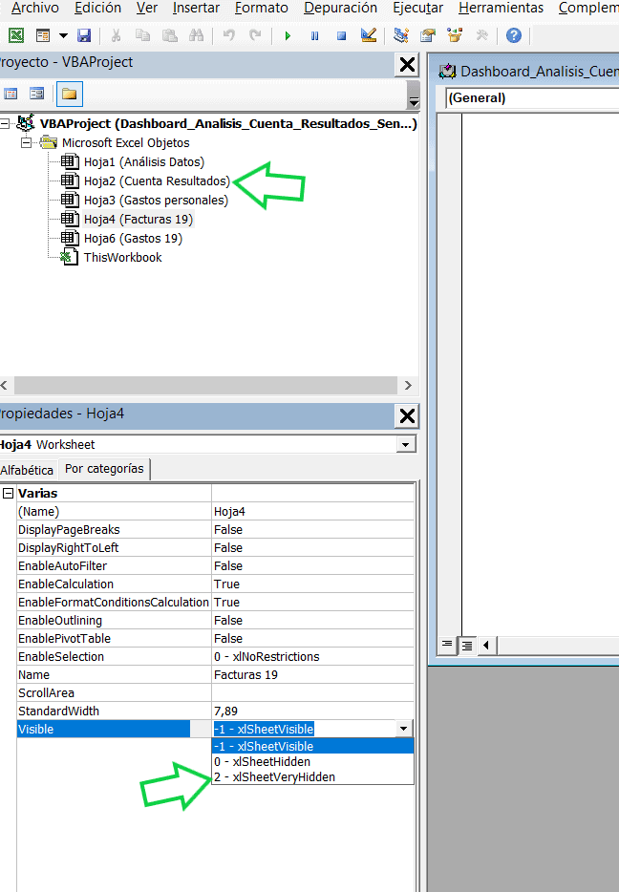
Task: Click the Insert UserForm toolbar icon
Action: (43, 36)
